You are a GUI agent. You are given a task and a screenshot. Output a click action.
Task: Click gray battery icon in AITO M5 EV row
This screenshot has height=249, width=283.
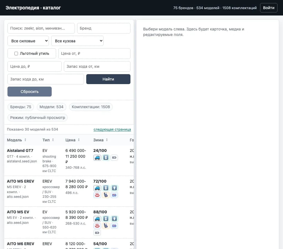tap(97, 233)
